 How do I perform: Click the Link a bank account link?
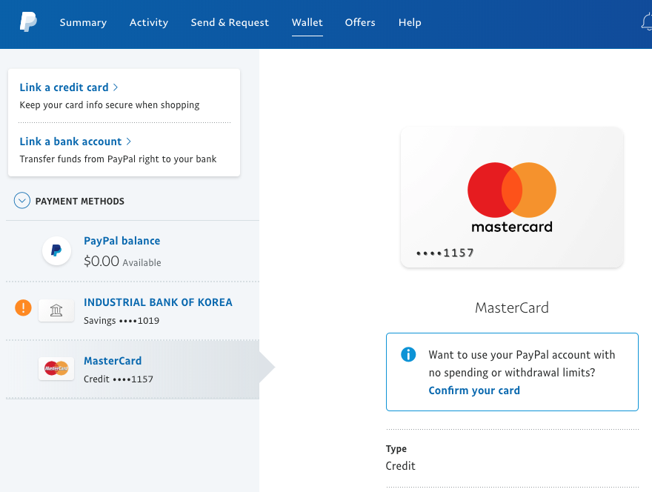[x=70, y=142]
